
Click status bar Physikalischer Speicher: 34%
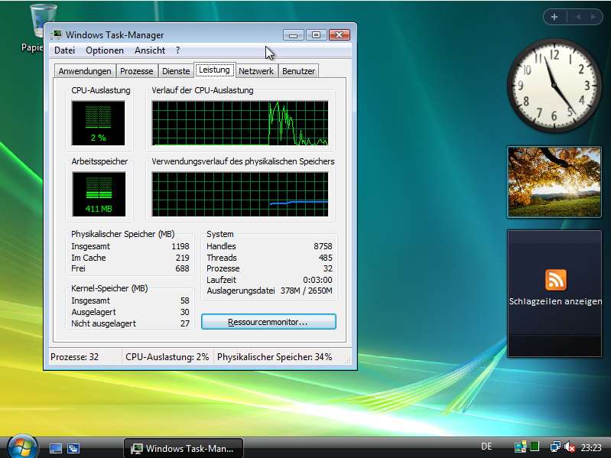click(x=275, y=357)
